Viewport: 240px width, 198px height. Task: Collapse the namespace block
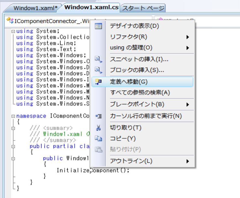(x=13, y=116)
